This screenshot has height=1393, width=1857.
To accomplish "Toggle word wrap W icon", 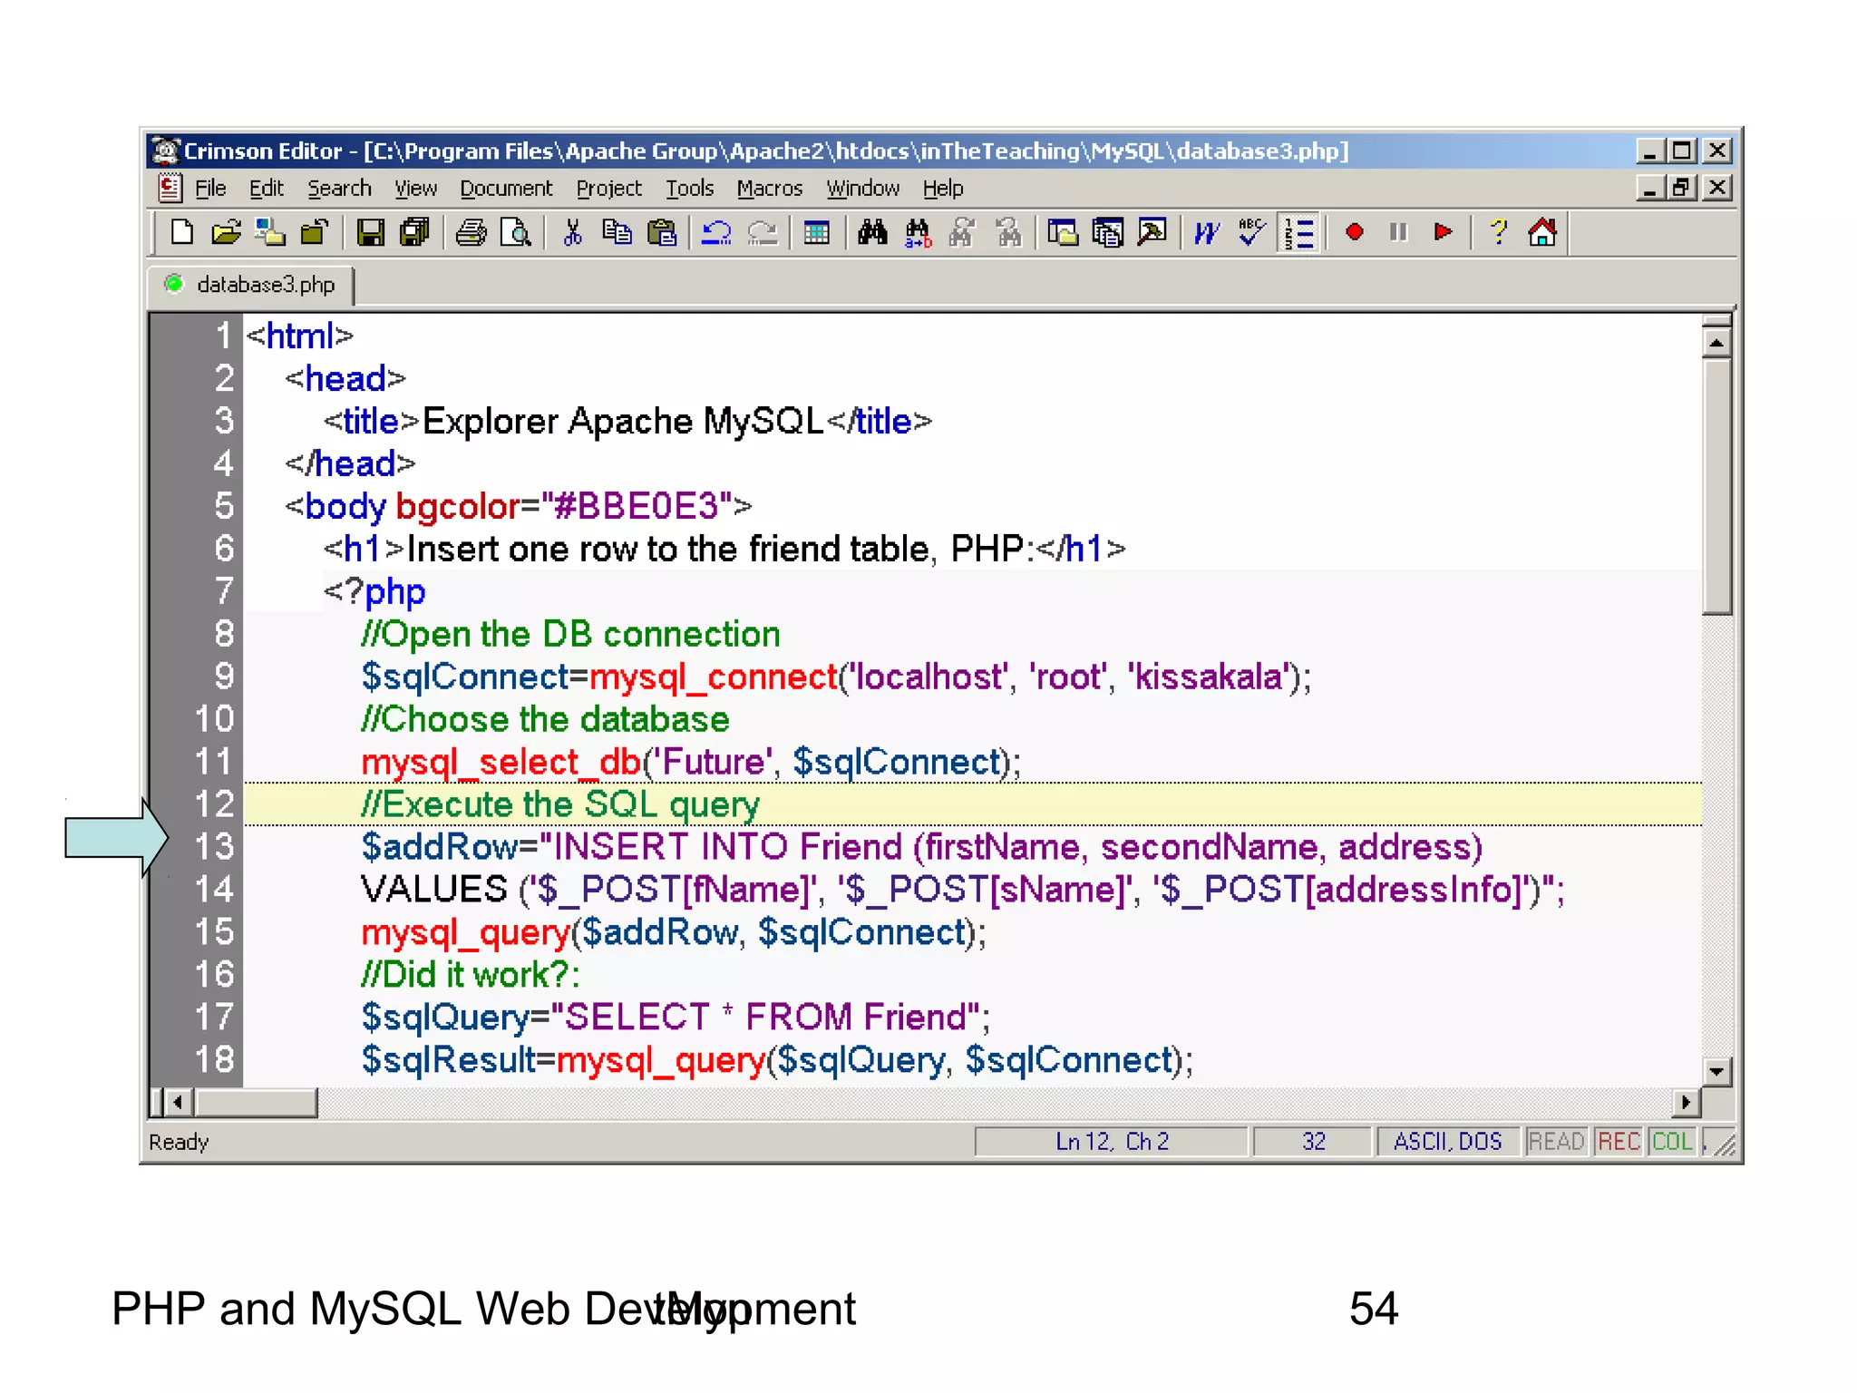I will pos(1208,233).
